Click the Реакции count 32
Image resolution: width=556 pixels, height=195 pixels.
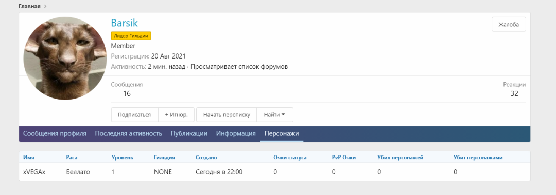(x=514, y=93)
